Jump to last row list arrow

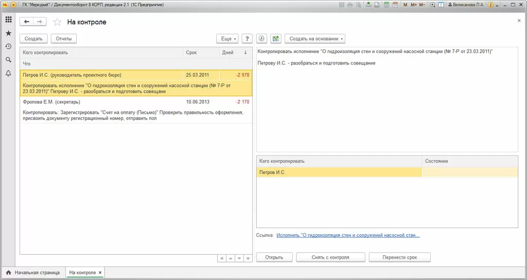(x=248, y=258)
